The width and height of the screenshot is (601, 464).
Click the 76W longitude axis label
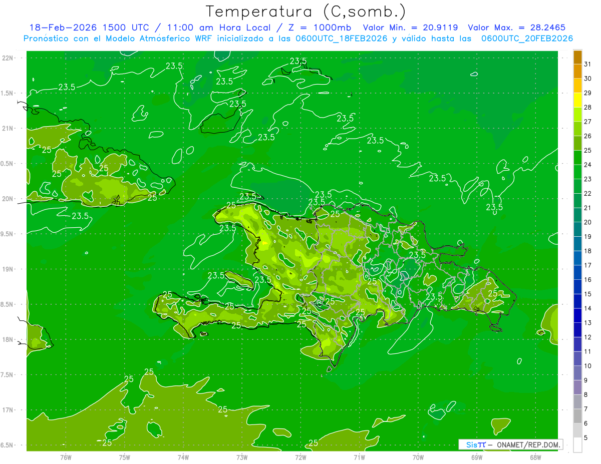[x=66, y=457]
